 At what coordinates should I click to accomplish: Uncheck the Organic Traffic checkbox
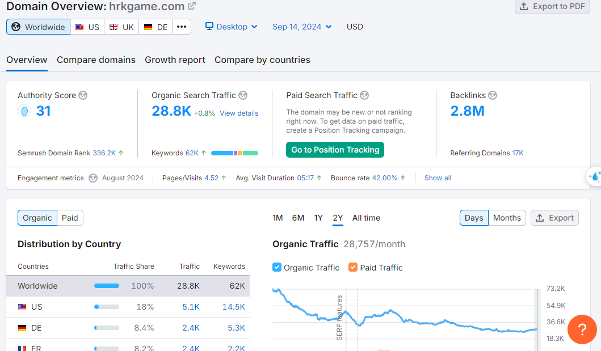277,267
